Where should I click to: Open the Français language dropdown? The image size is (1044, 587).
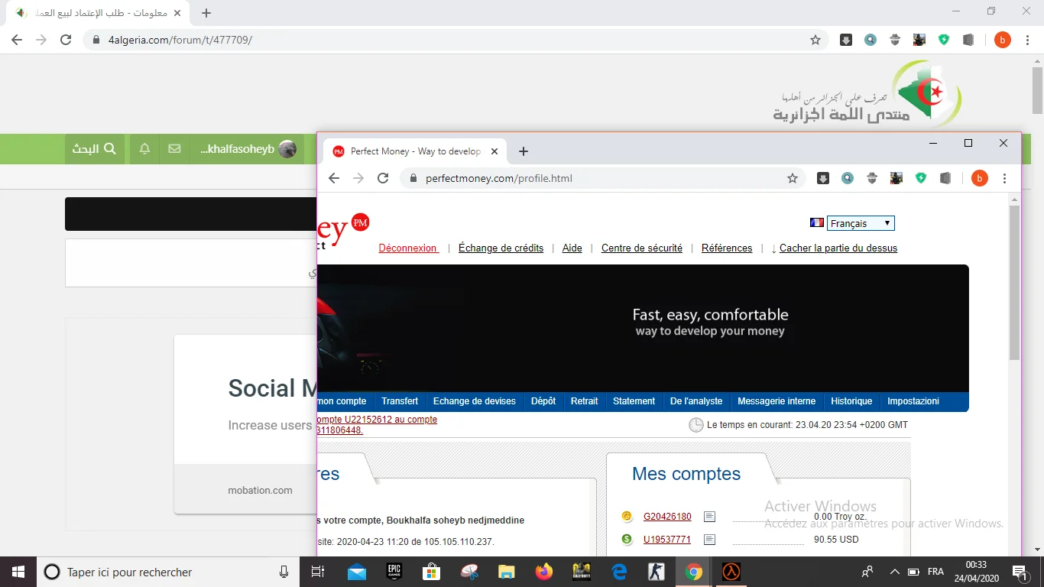861,223
